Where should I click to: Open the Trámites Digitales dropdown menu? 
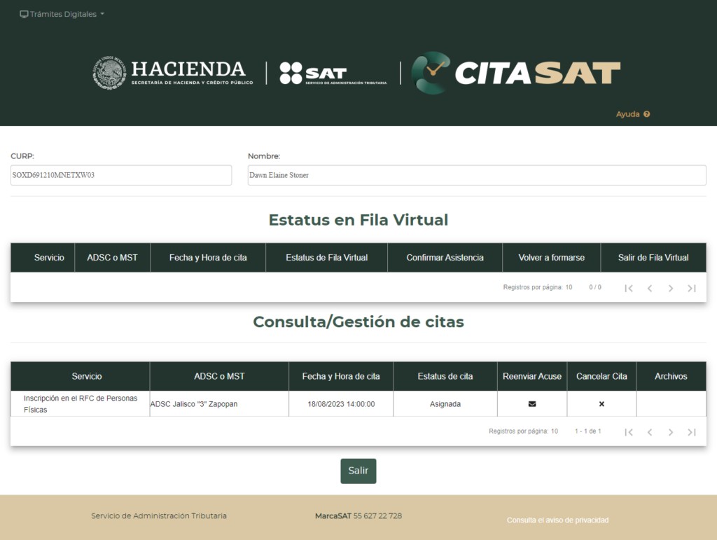[62, 14]
